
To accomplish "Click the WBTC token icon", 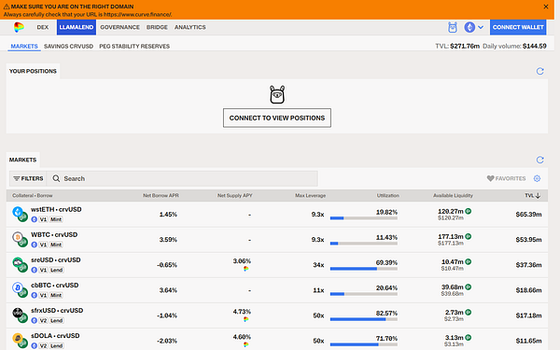I will (17, 236).
